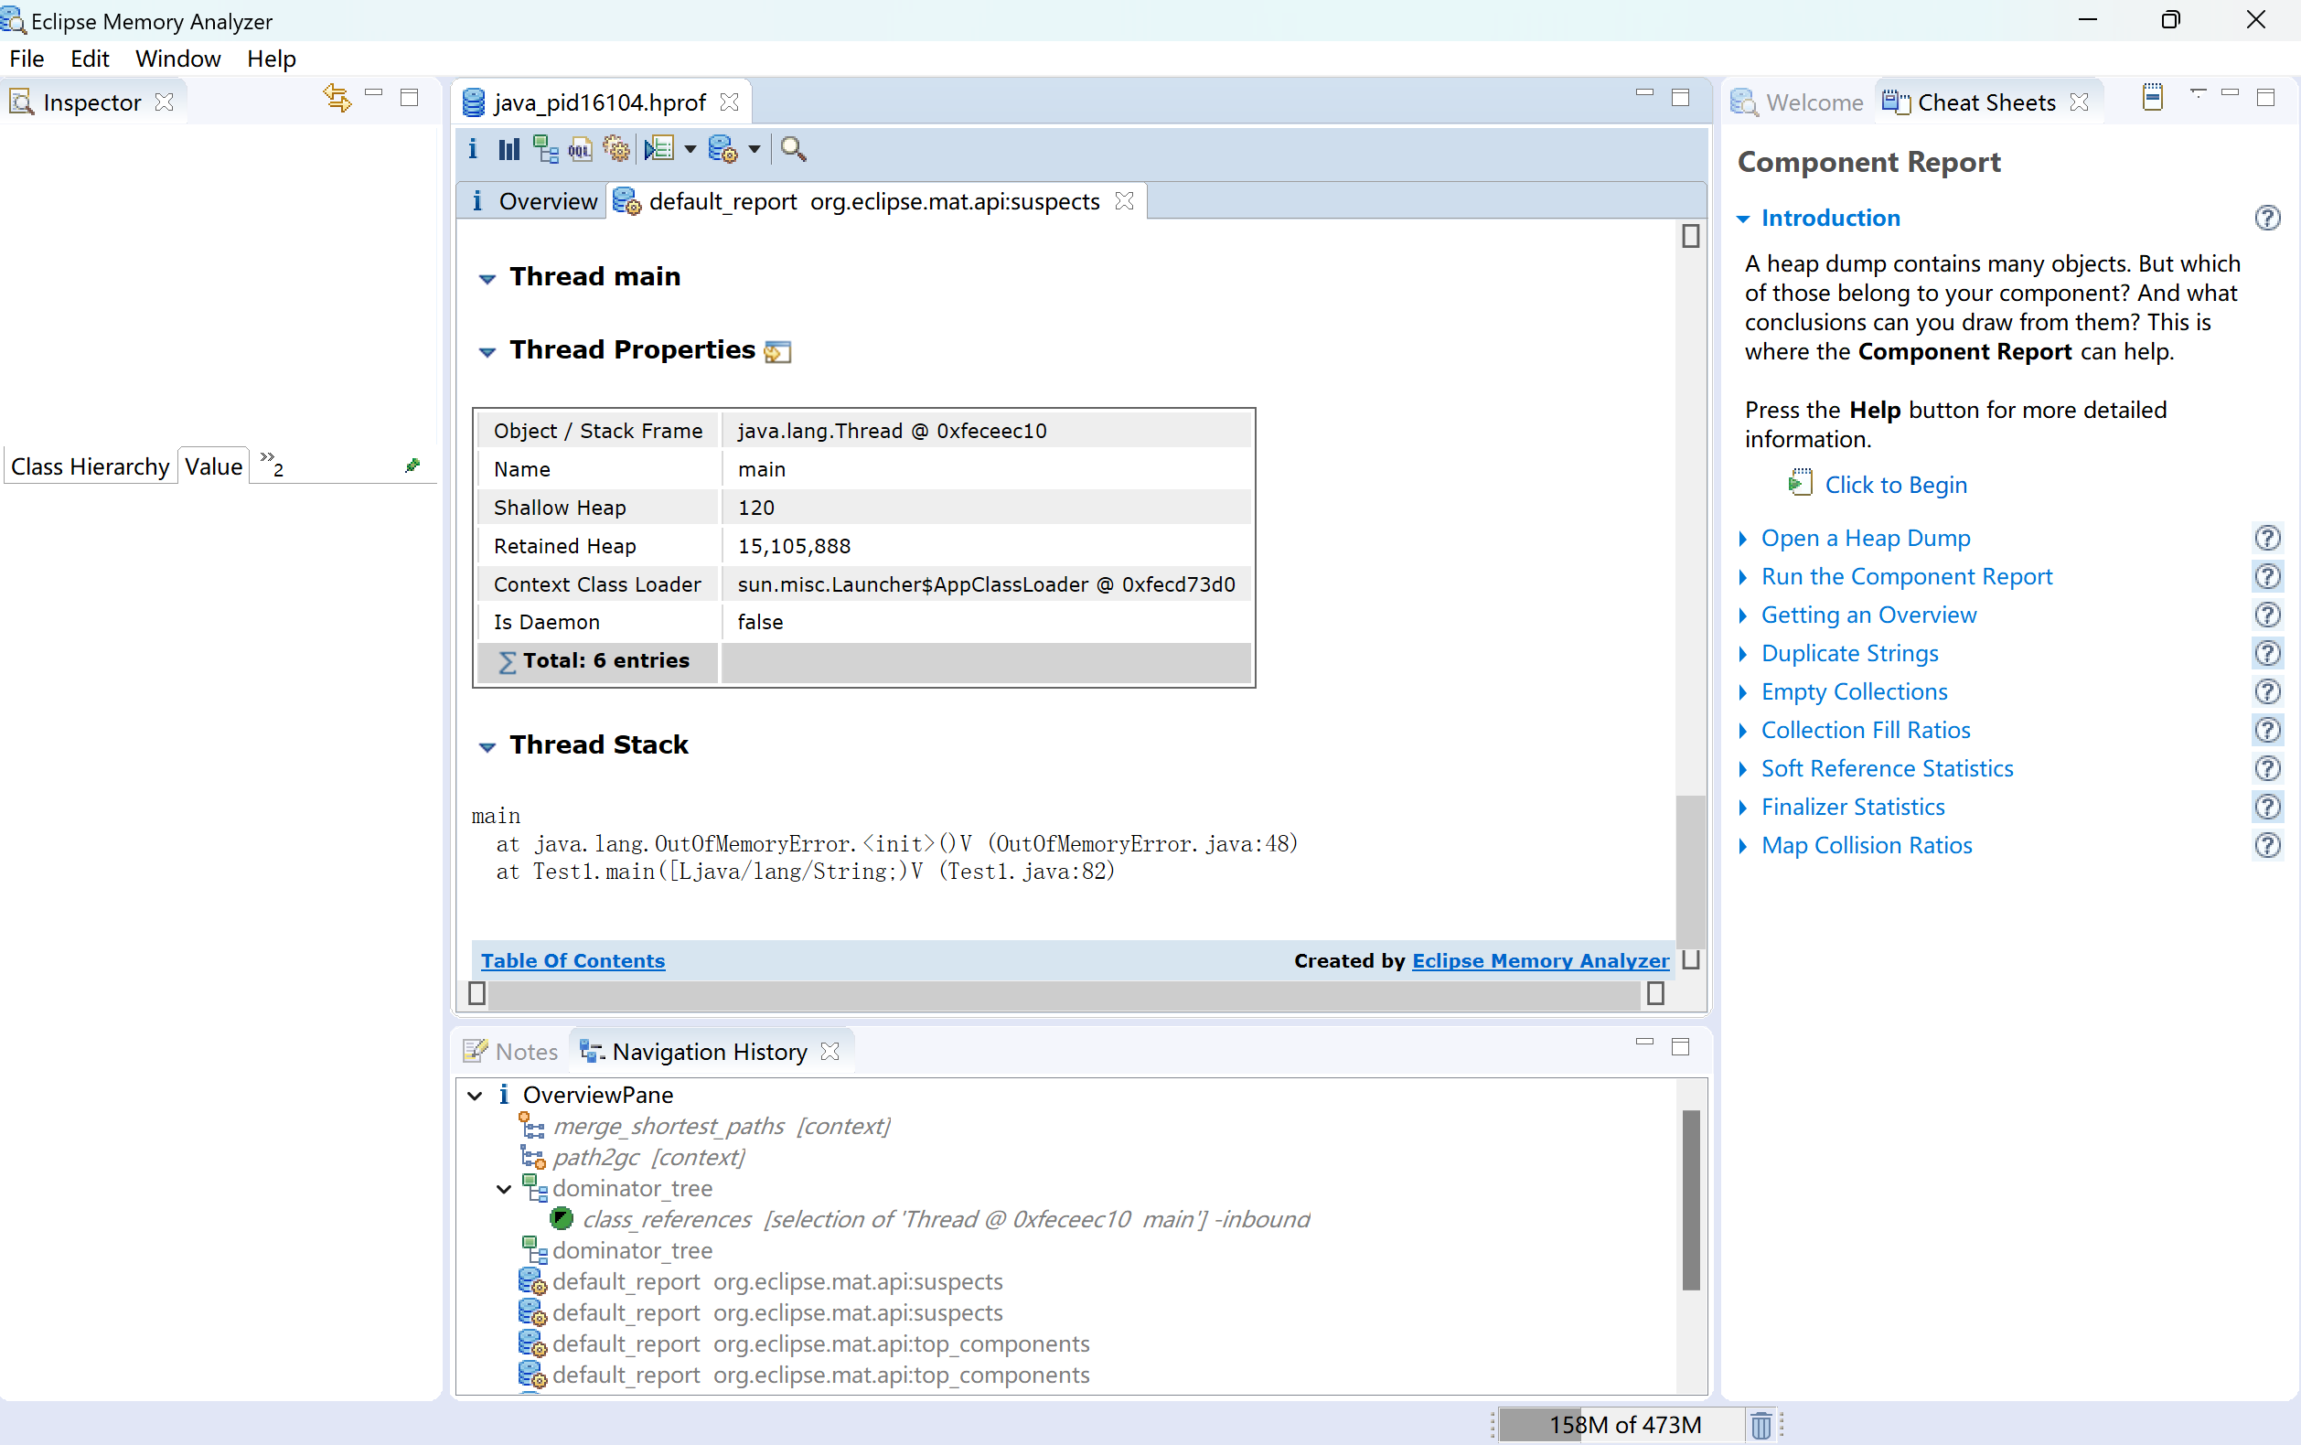Viewport: 2301px width, 1445px height.
Task: Click the report pane horizontal scrollbar
Action: coord(1065,994)
